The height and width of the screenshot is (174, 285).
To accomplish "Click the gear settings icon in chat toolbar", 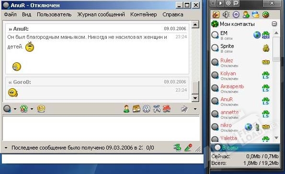I will [146, 109].
